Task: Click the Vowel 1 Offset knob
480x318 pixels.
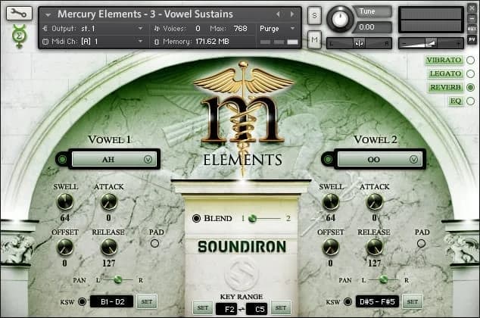Action: (65, 247)
